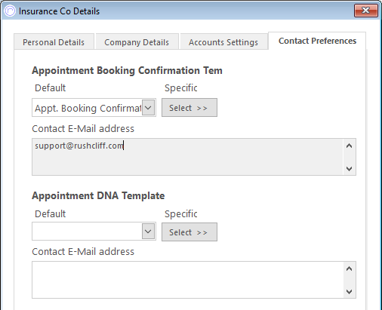Click the Appointment Booking Confirmation heading text

127,70
